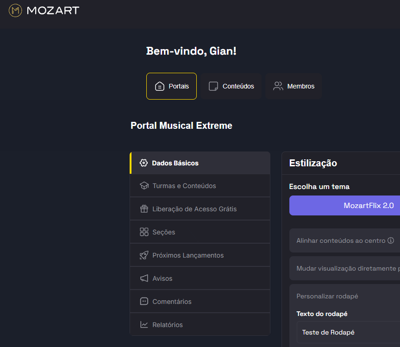Click the rocket icon for Próximos Lançamentos
Viewport: 400px width, 347px height.
[144, 255]
